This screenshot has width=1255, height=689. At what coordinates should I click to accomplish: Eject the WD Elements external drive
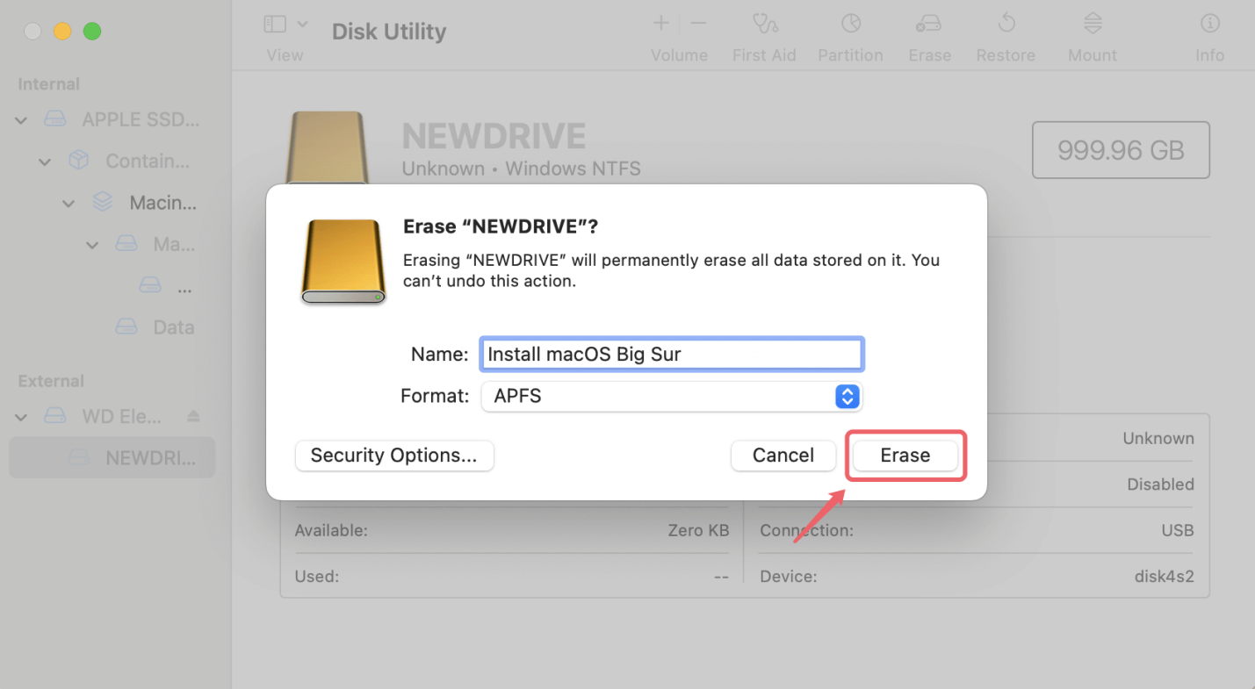coord(194,416)
